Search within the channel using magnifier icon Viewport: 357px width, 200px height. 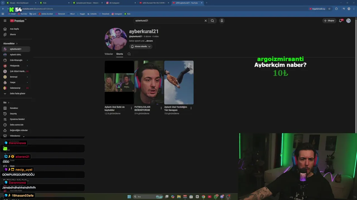coord(129,54)
